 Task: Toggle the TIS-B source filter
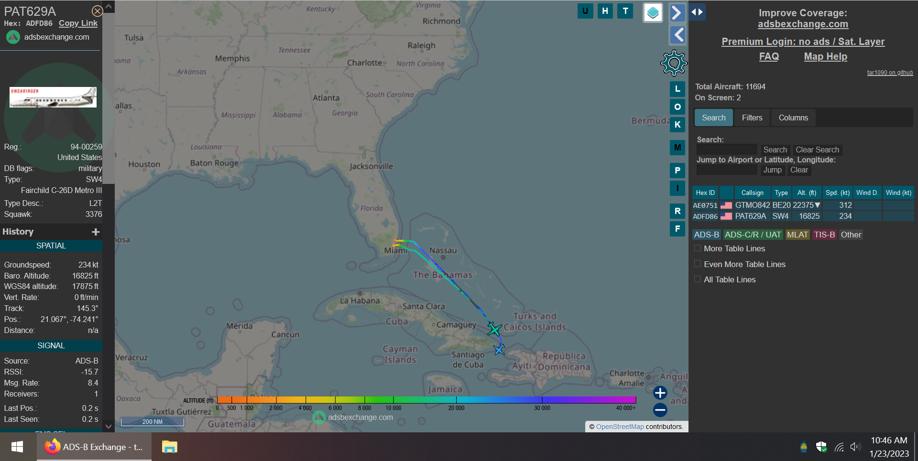point(825,235)
